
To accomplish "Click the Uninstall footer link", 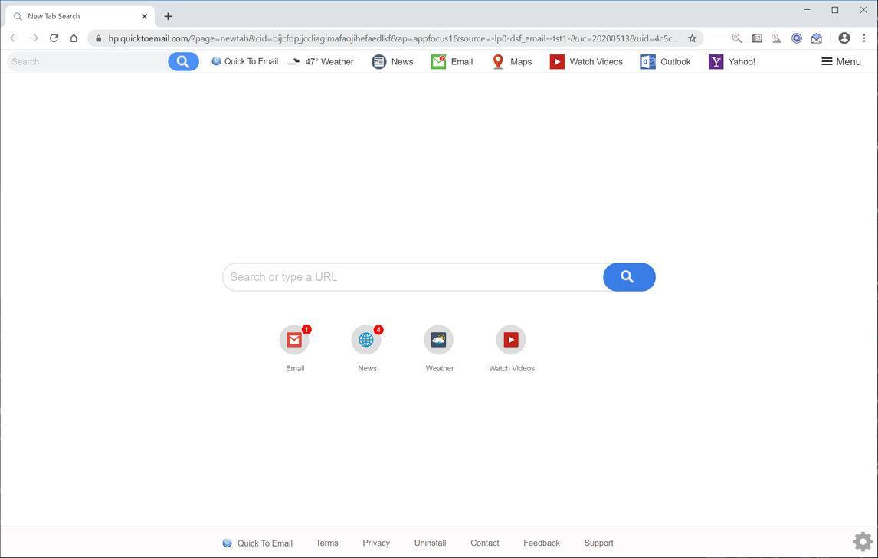I will pyautogui.click(x=430, y=543).
